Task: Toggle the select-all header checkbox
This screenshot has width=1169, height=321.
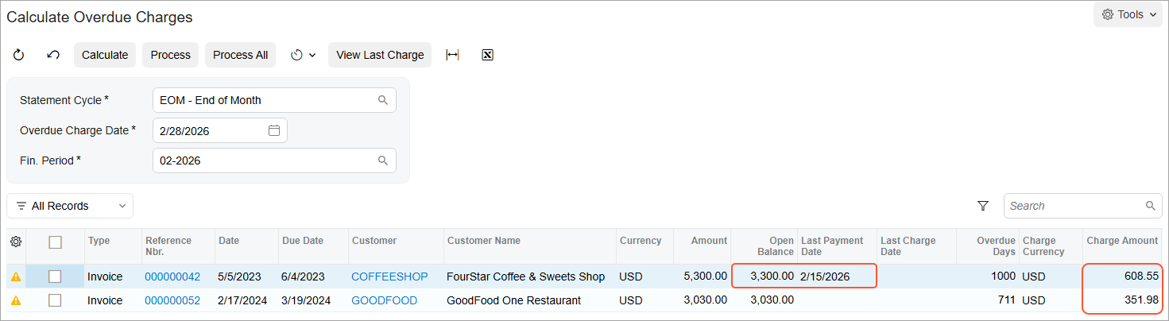Action: click(x=55, y=242)
